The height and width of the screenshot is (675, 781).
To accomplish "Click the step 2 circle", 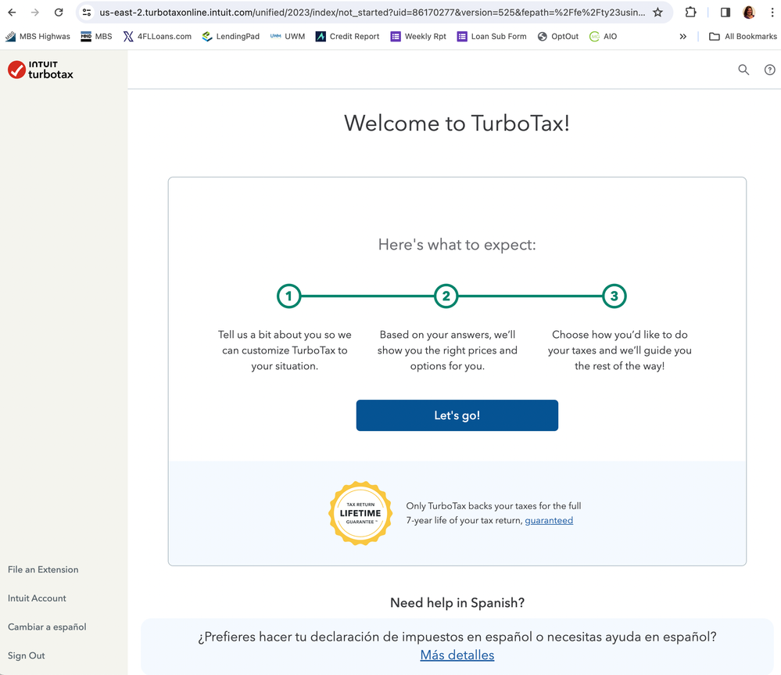I will pos(446,296).
